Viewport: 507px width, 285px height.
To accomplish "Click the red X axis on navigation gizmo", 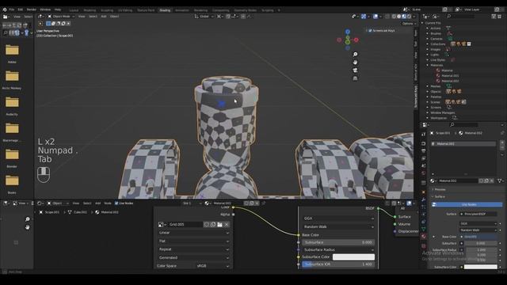I will point(356,40).
